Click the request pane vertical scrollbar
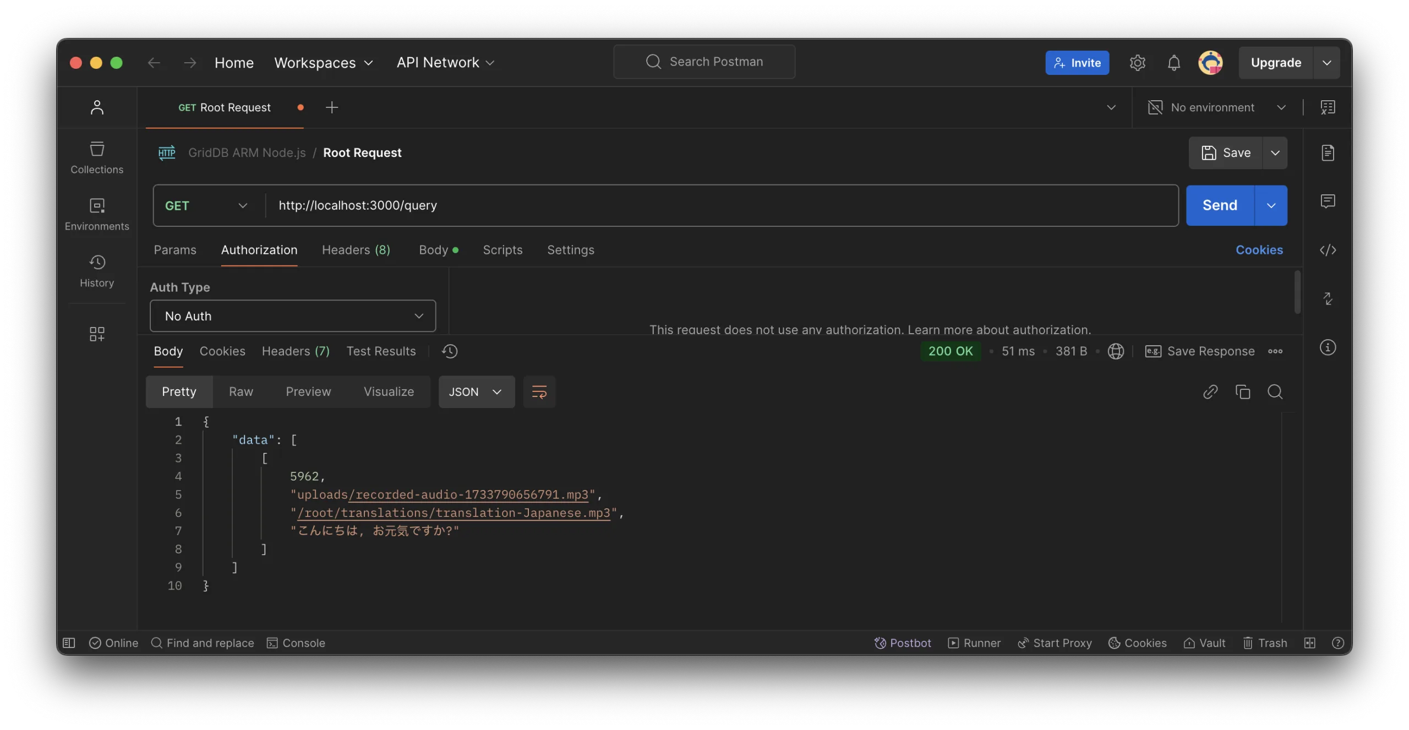The height and width of the screenshot is (730, 1409). (x=1297, y=292)
